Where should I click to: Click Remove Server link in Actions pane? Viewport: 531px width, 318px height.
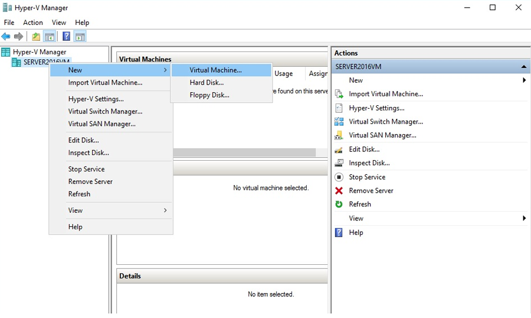371,191
